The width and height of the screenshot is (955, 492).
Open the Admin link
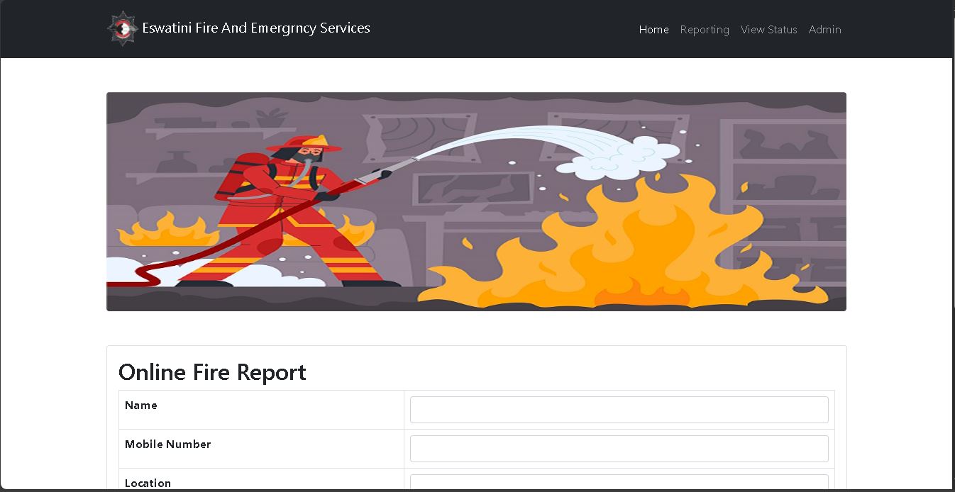click(824, 30)
